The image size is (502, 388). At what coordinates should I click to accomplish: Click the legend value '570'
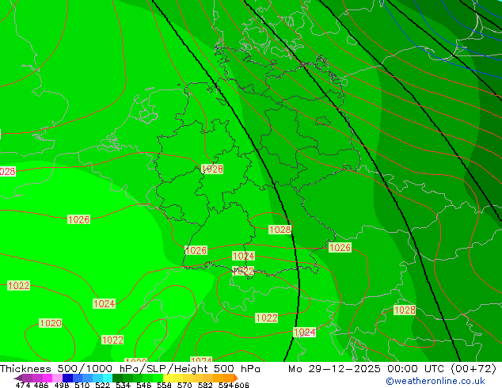184,385
